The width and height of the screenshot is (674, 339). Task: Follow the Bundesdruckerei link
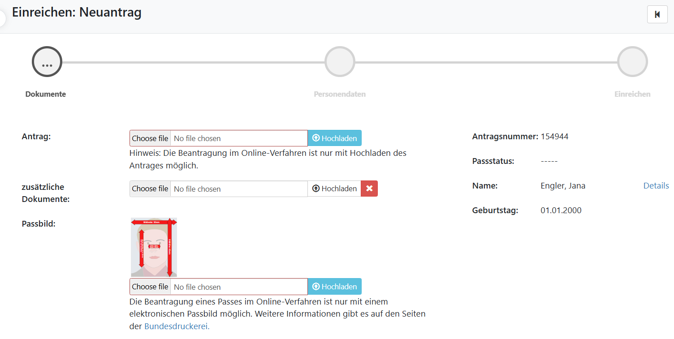(x=177, y=326)
